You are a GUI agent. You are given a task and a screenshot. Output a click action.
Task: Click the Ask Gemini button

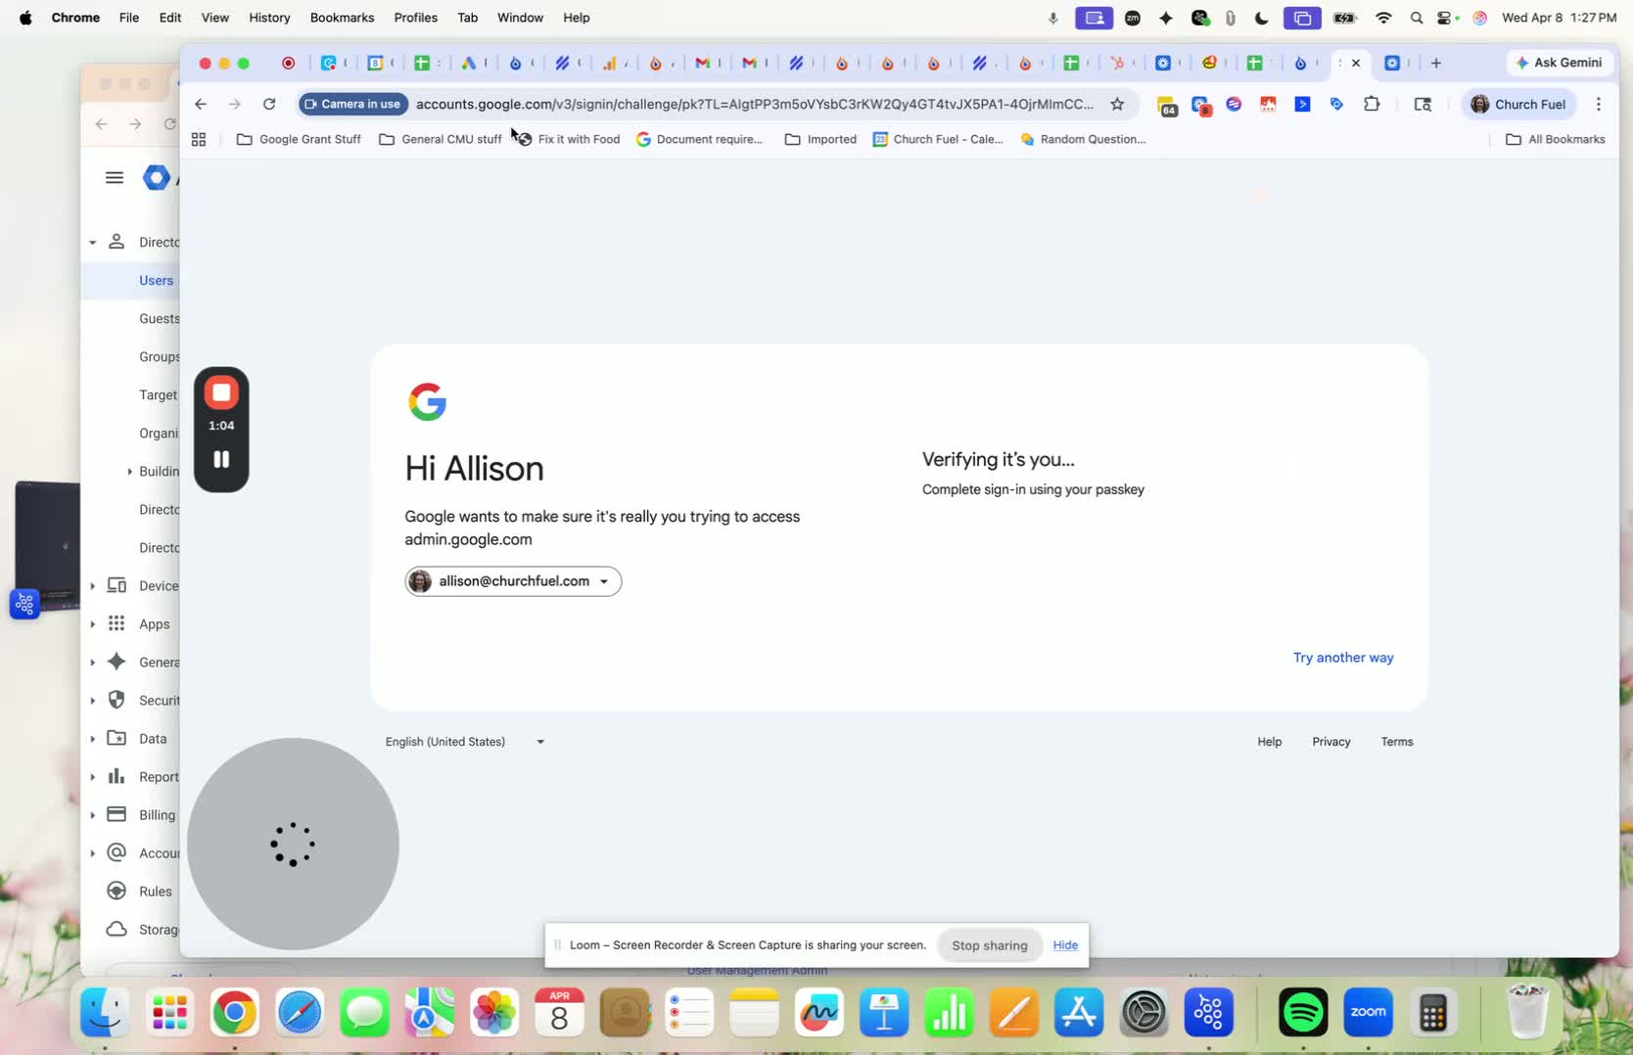tap(1559, 63)
